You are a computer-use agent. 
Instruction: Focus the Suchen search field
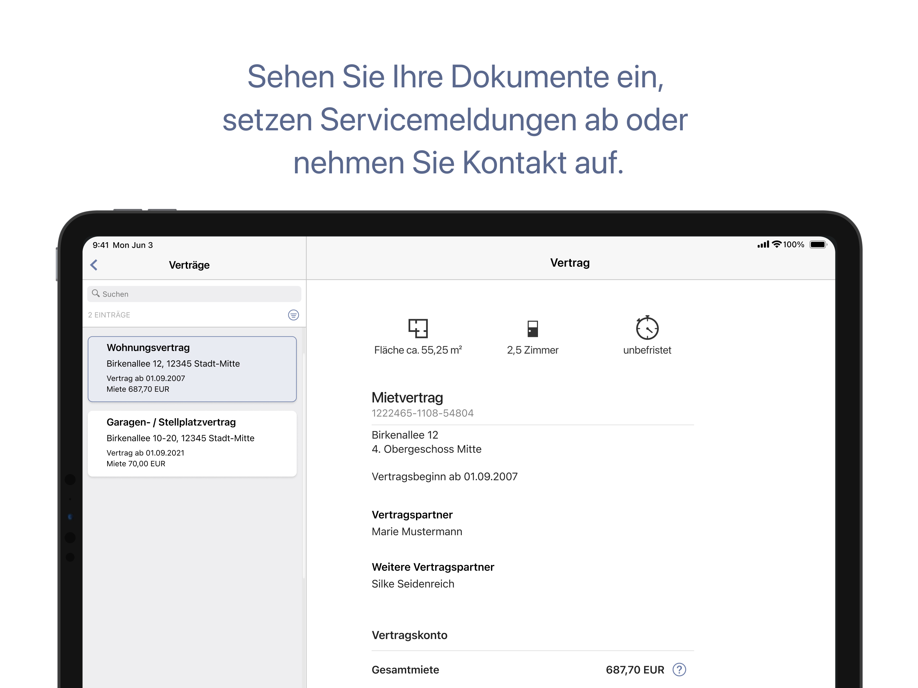pyautogui.click(x=194, y=294)
